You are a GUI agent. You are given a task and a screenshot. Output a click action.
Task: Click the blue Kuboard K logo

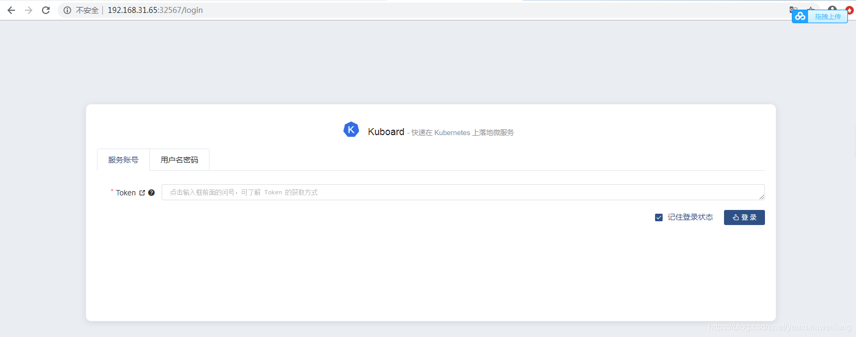(x=351, y=130)
